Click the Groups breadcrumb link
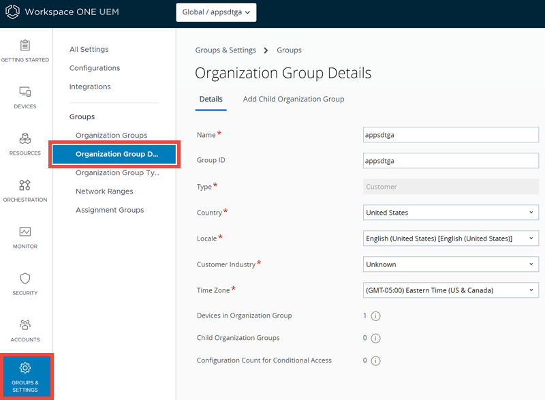Screen dimensions: 545x400 (x=289, y=50)
